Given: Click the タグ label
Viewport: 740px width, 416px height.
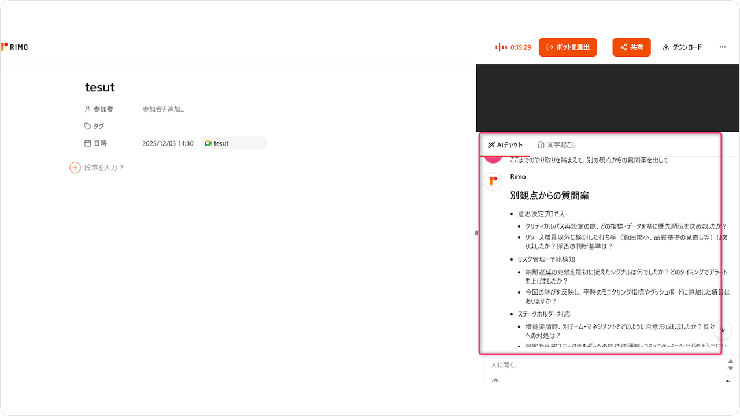Looking at the screenshot, I should (x=99, y=126).
